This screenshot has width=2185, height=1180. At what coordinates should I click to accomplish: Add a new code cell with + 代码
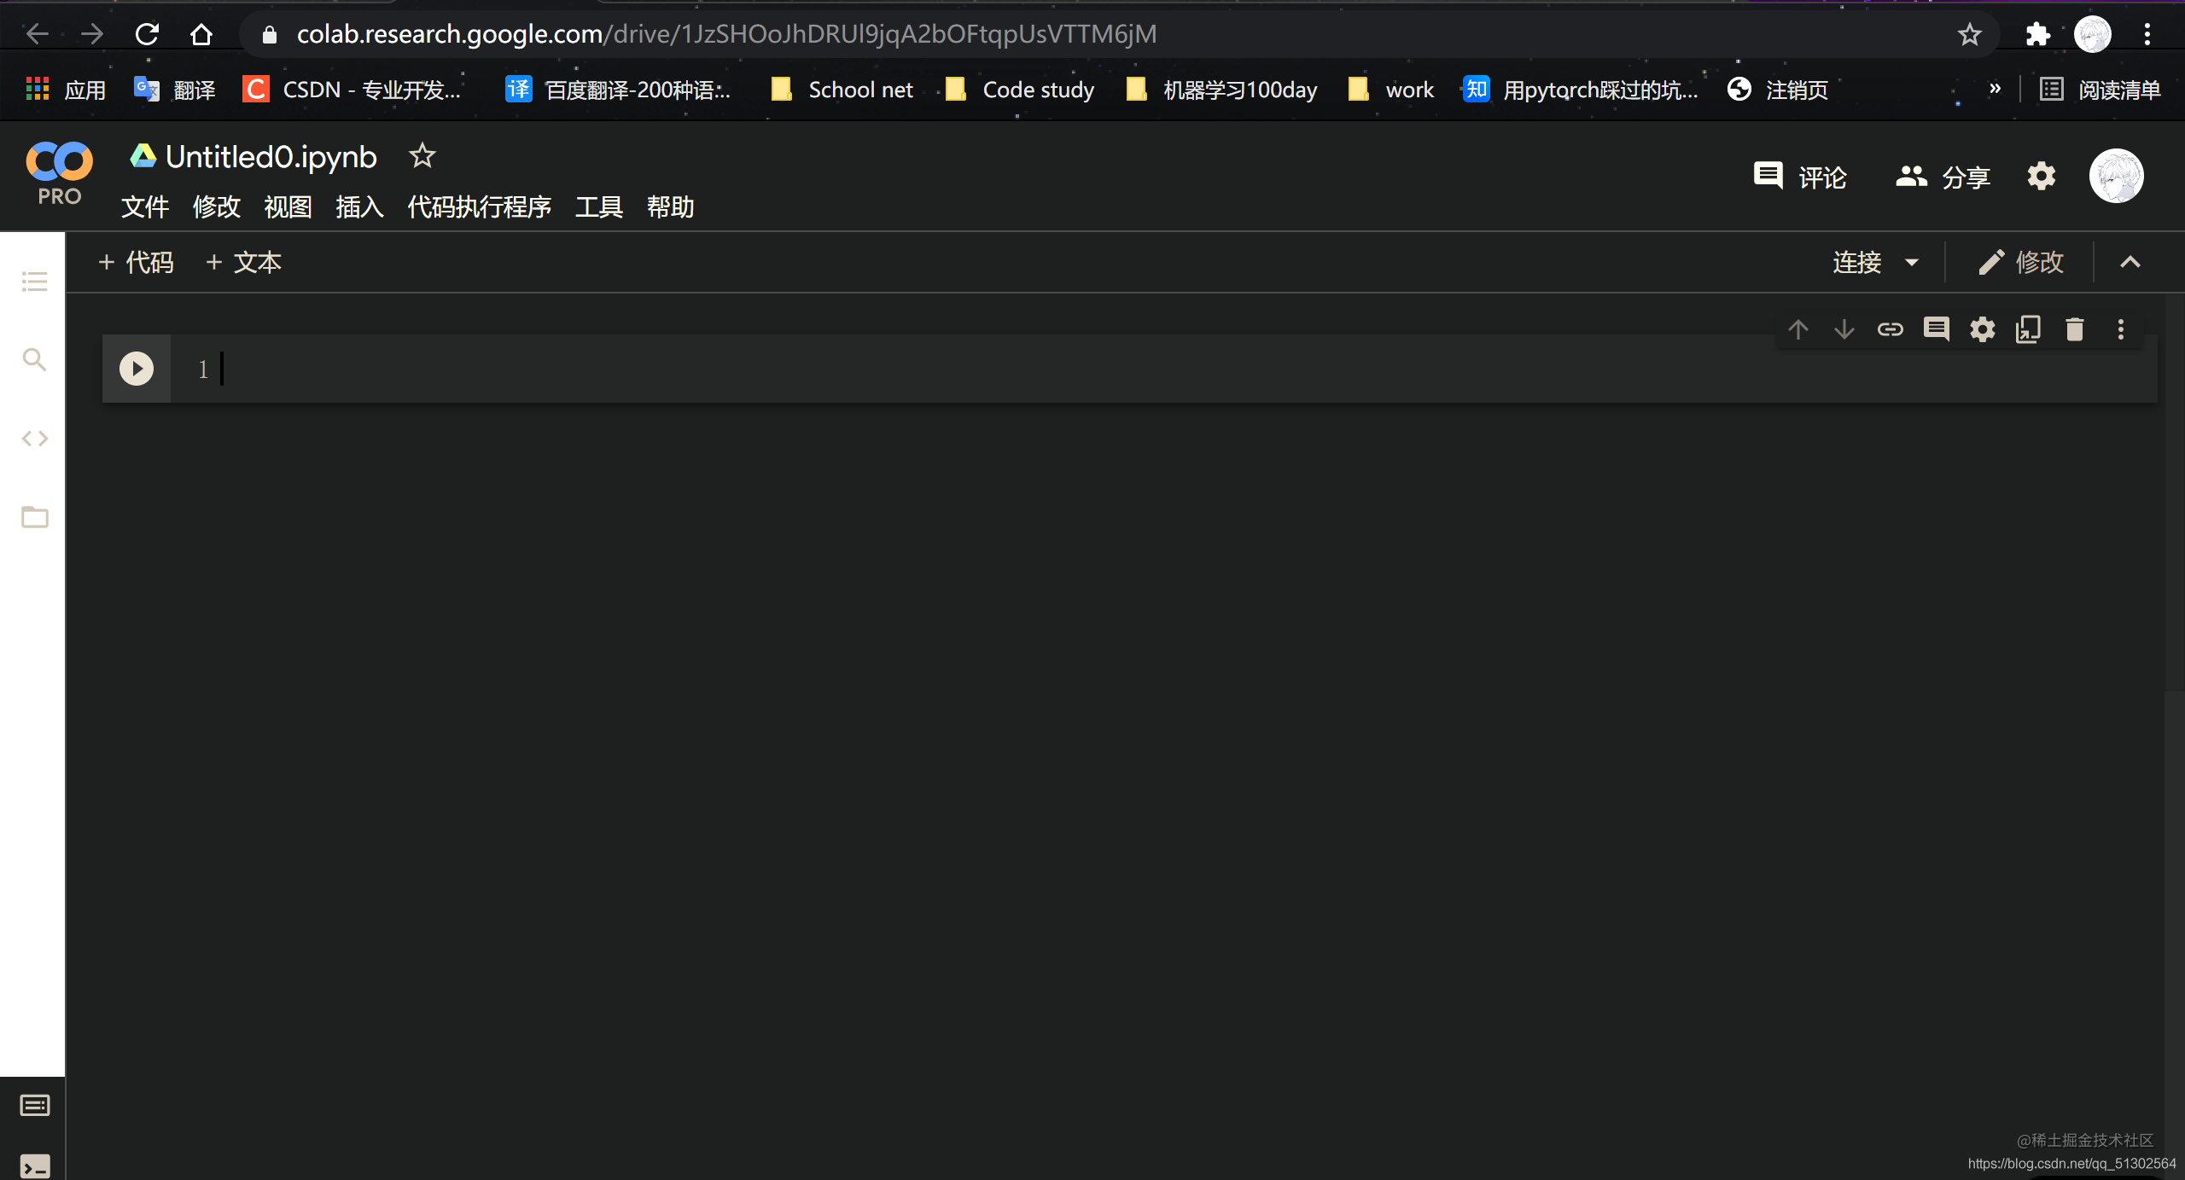[x=137, y=262]
